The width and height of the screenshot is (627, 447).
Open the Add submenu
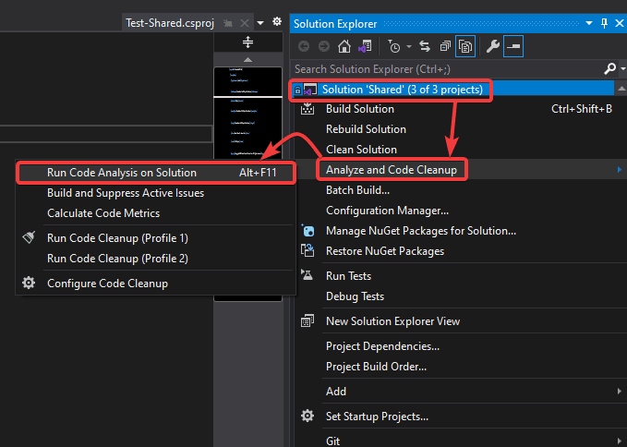[x=336, y=392]
